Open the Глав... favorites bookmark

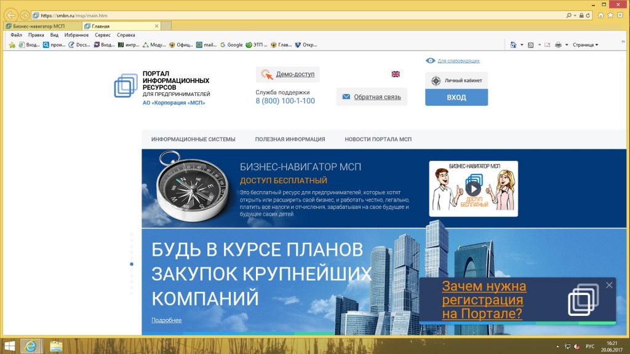281,45
